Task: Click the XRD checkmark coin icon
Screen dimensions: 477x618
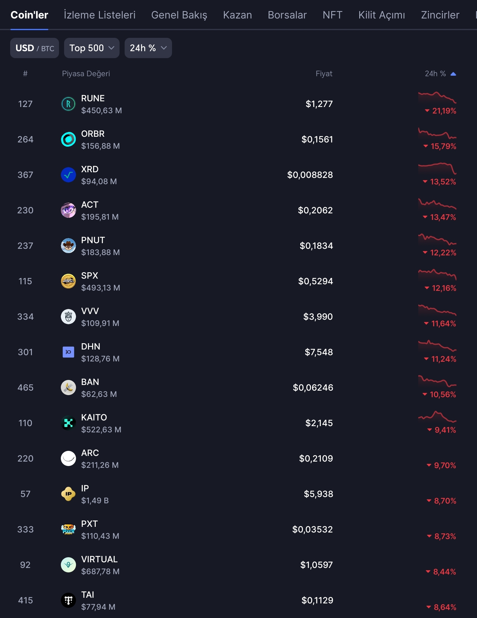Action: 68,175
